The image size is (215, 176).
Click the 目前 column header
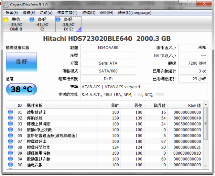pyautogui.click(x=109, y=105)
